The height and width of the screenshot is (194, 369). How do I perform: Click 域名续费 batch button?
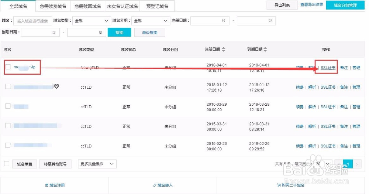pyautogui.click(x=24, y=164)
